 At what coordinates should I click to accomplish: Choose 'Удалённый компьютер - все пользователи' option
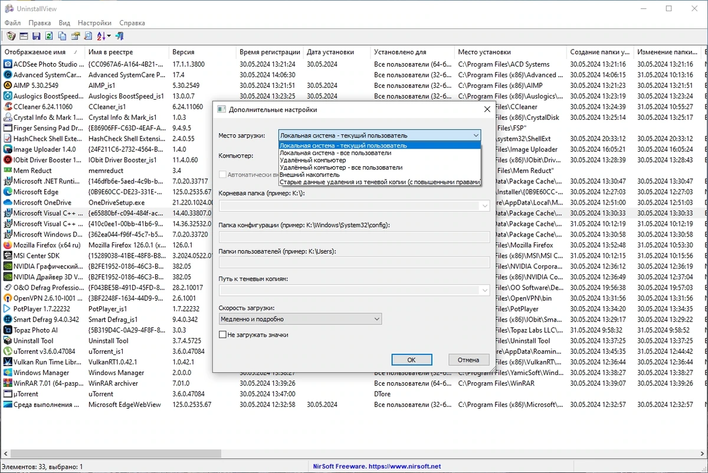click(x=379, y=167)
